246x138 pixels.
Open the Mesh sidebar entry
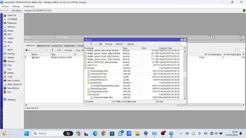[10, 42]
